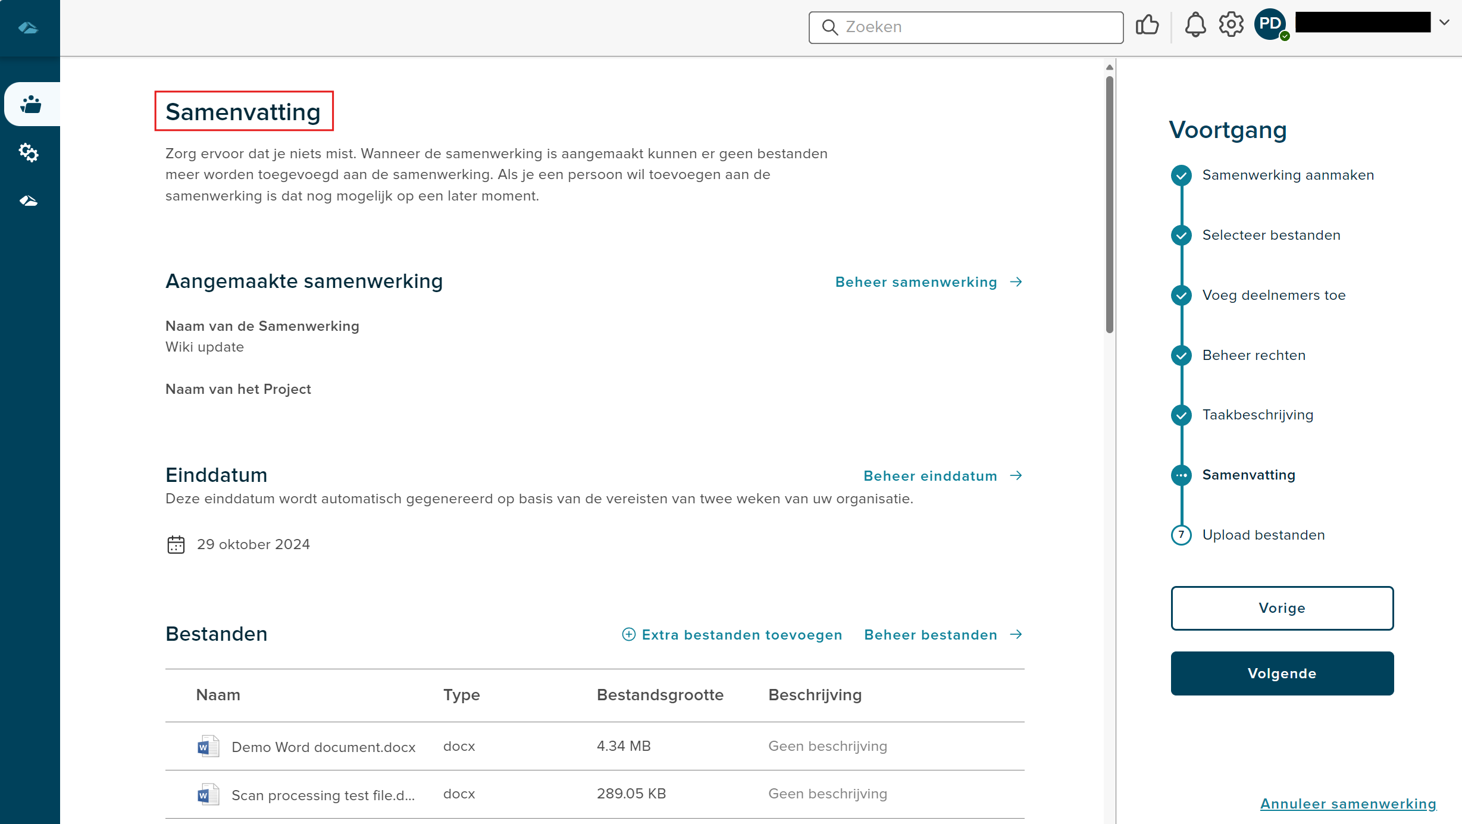Click the checkmark step icon for Beheer rechten
This screenshot has width=1462, height=824.
click(x=1181, y=356)
